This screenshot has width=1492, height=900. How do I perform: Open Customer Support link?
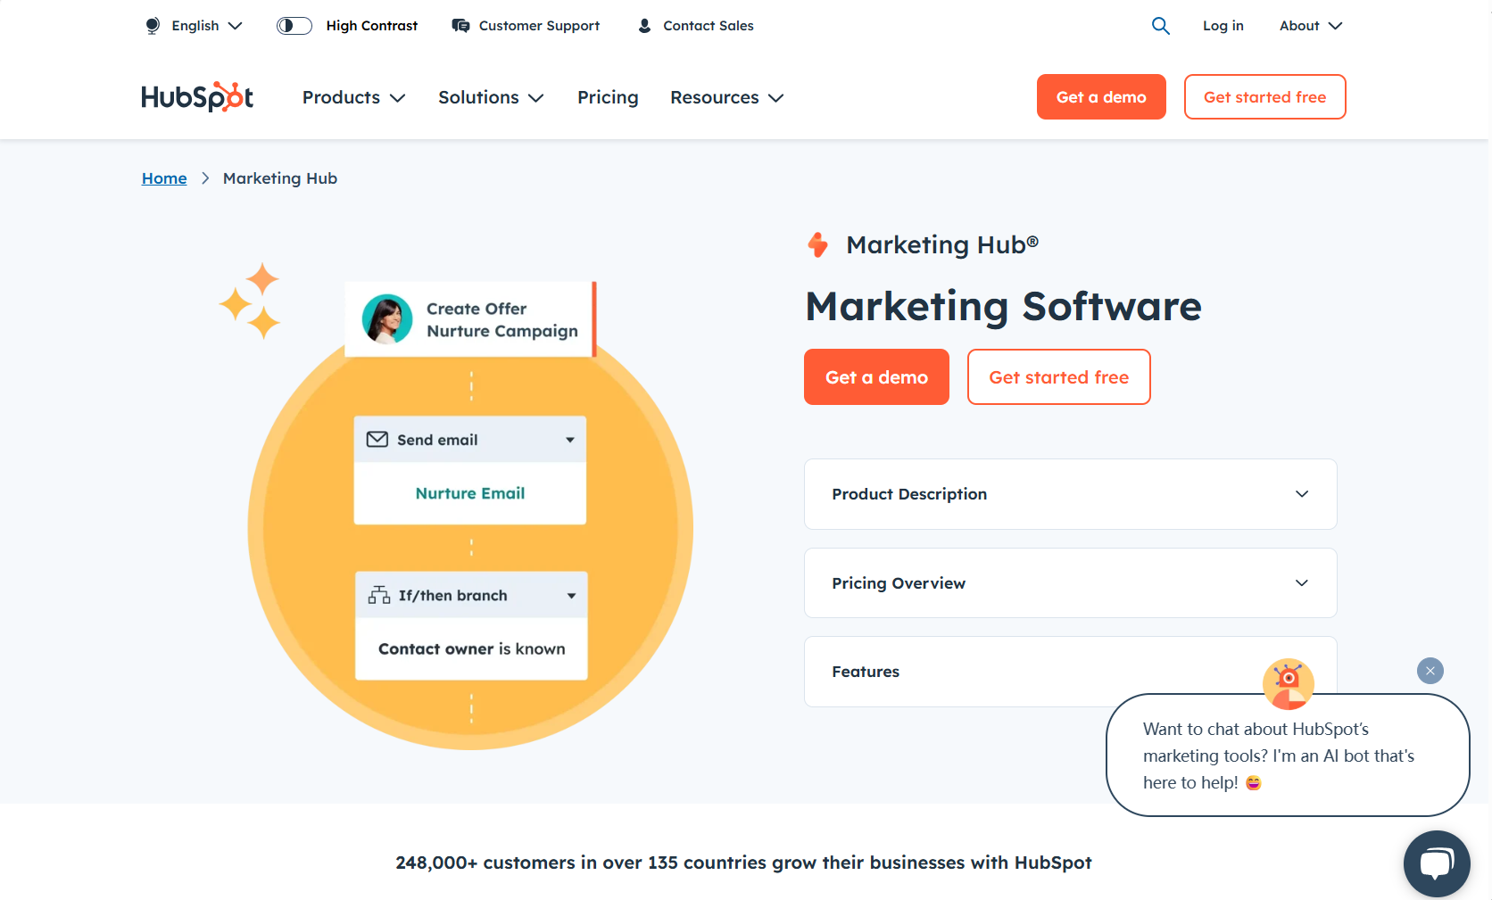pyautogui.click(x=539, y=26)
